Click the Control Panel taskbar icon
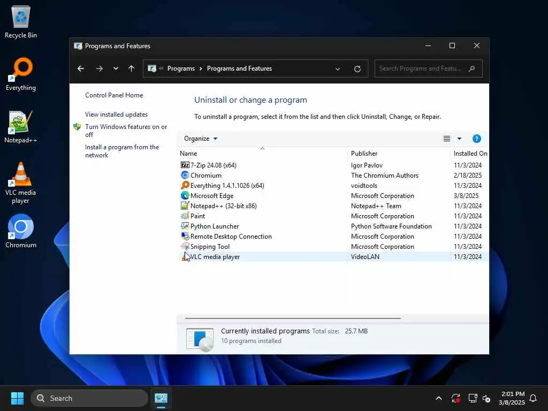 [161, 398]
